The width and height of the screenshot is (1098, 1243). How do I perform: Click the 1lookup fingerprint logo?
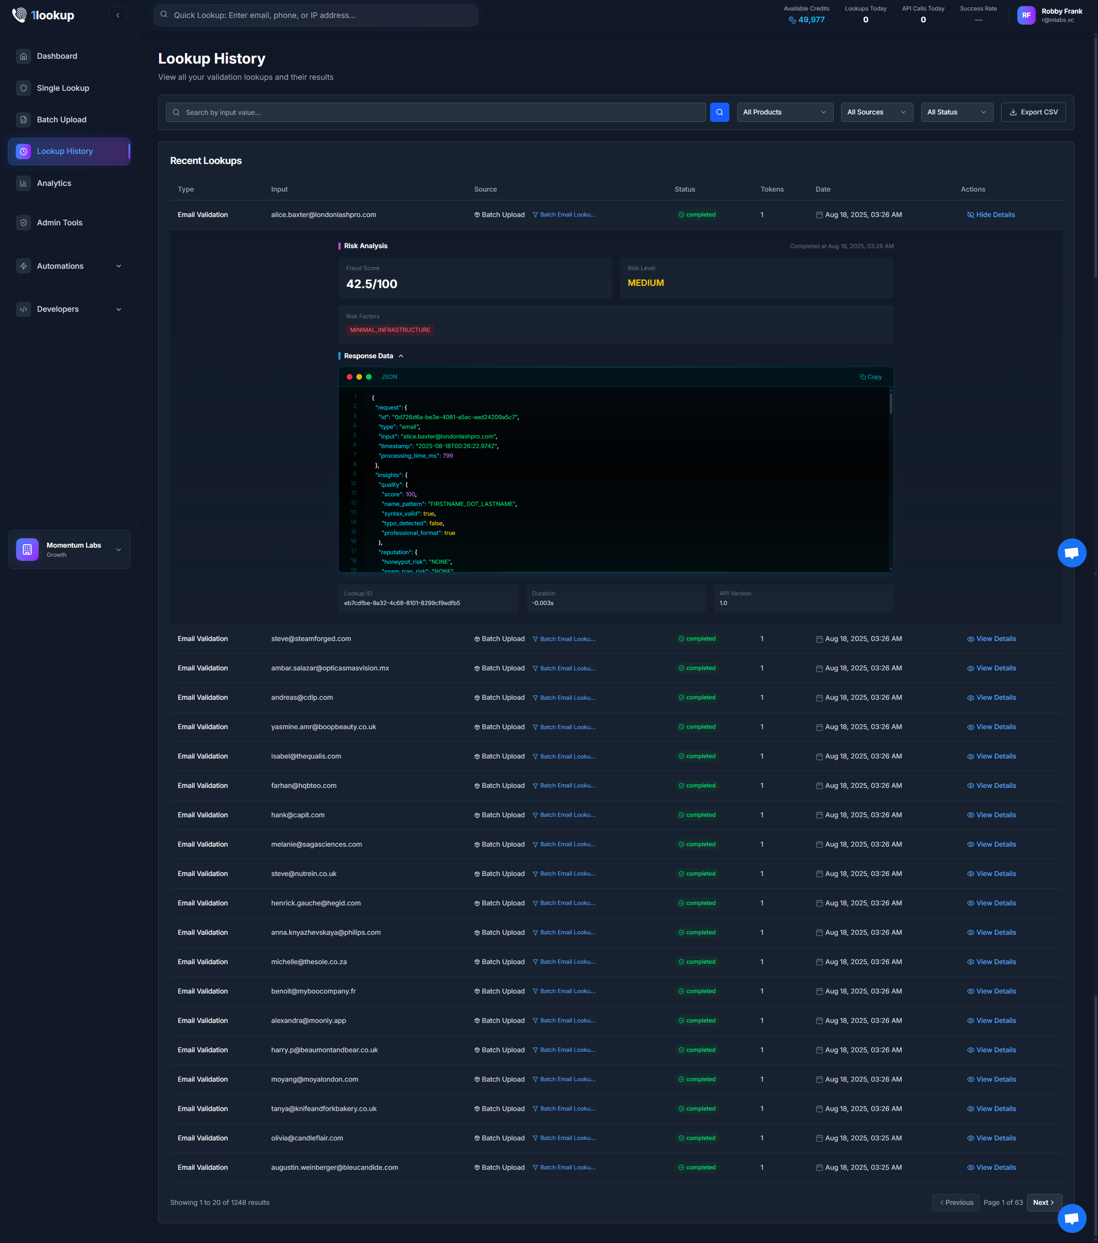pos(19,15)
